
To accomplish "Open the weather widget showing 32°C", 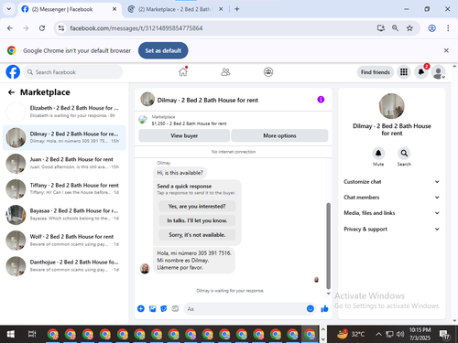I will 351,334.
